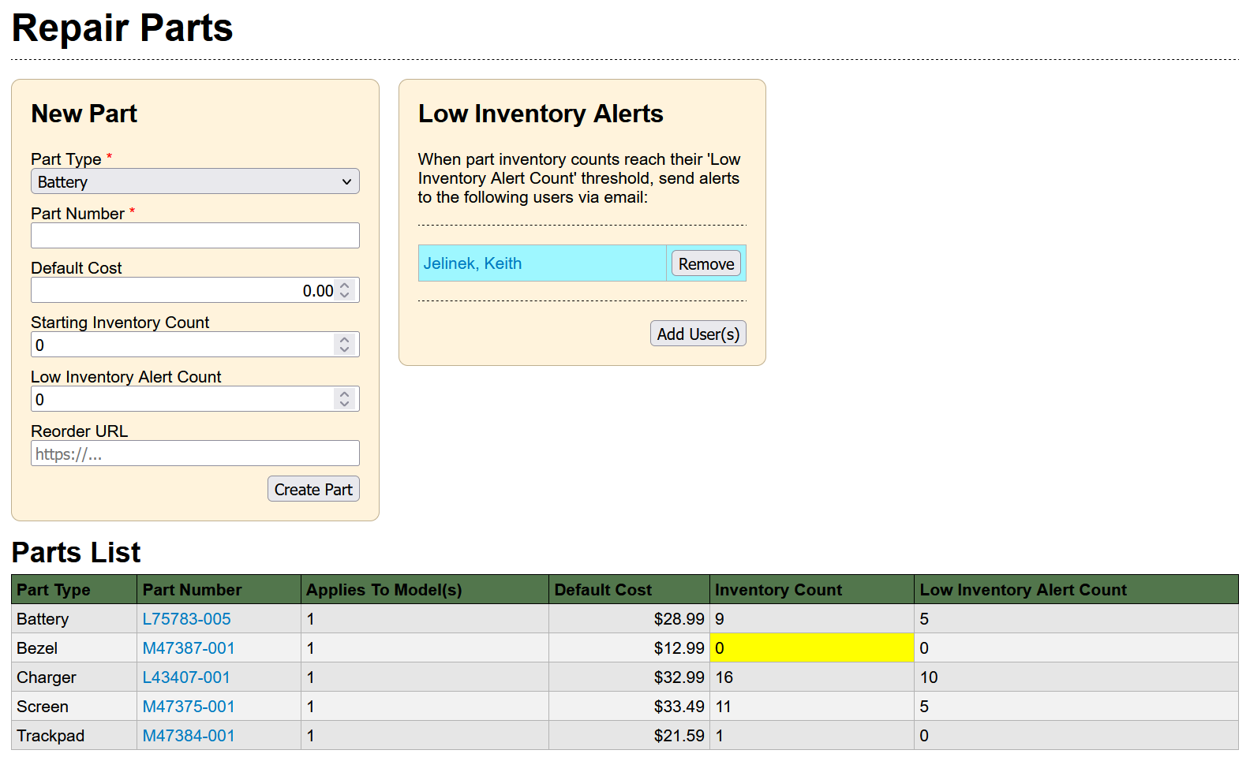
Task: Open battery part L75783-005
Action: (x=186, y=619)
